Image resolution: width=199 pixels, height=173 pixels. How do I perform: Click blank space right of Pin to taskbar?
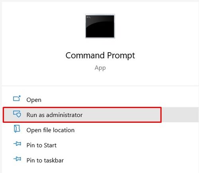[x=131, y=160]
